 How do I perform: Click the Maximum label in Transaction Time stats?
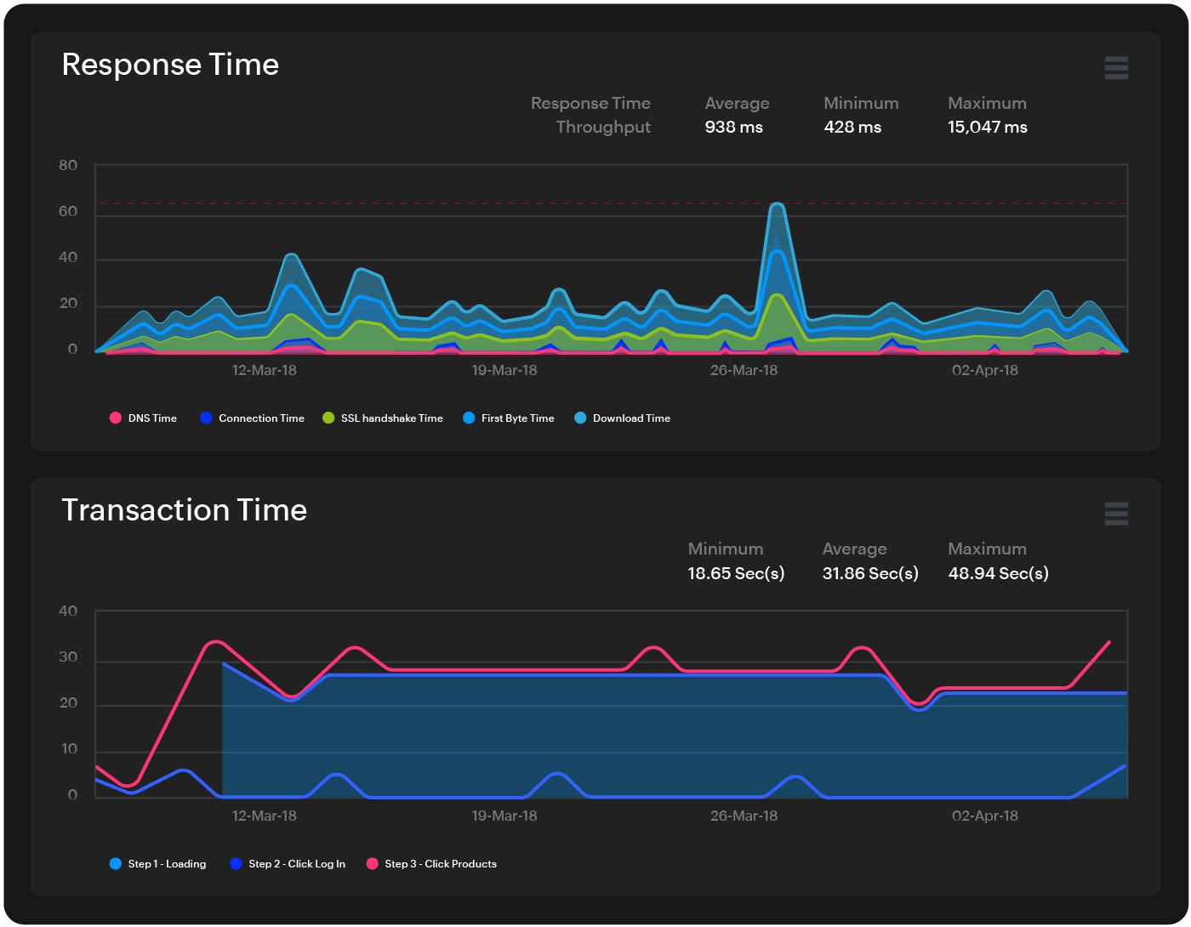(987, 549)
